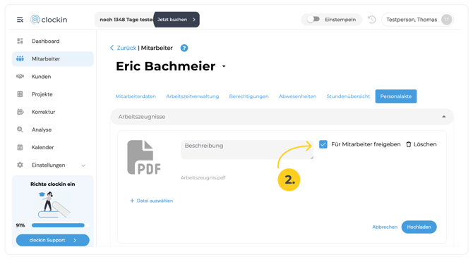Click the trash icon next to Löschen
Screen dimensions: 473x259
[x=409, y=144]
